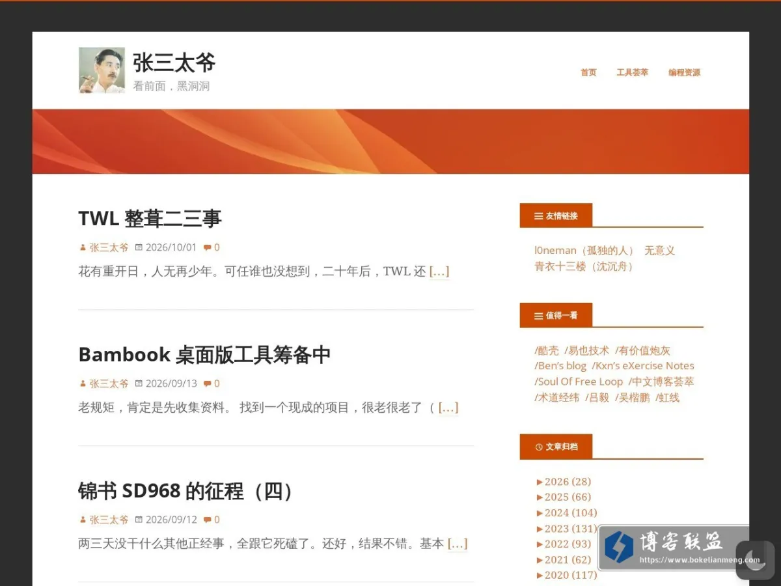
Task: Open 工具荟萃 navigation item
Action: pos(632,72)
